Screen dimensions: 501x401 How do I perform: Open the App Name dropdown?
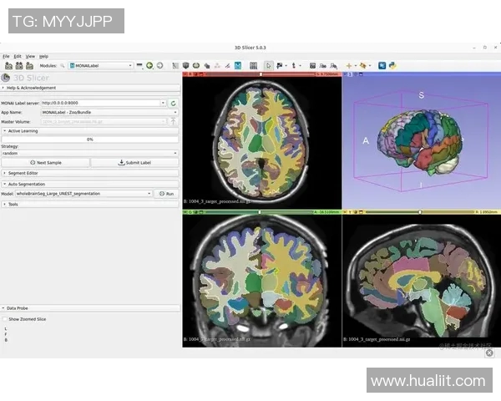coord(109,112)
